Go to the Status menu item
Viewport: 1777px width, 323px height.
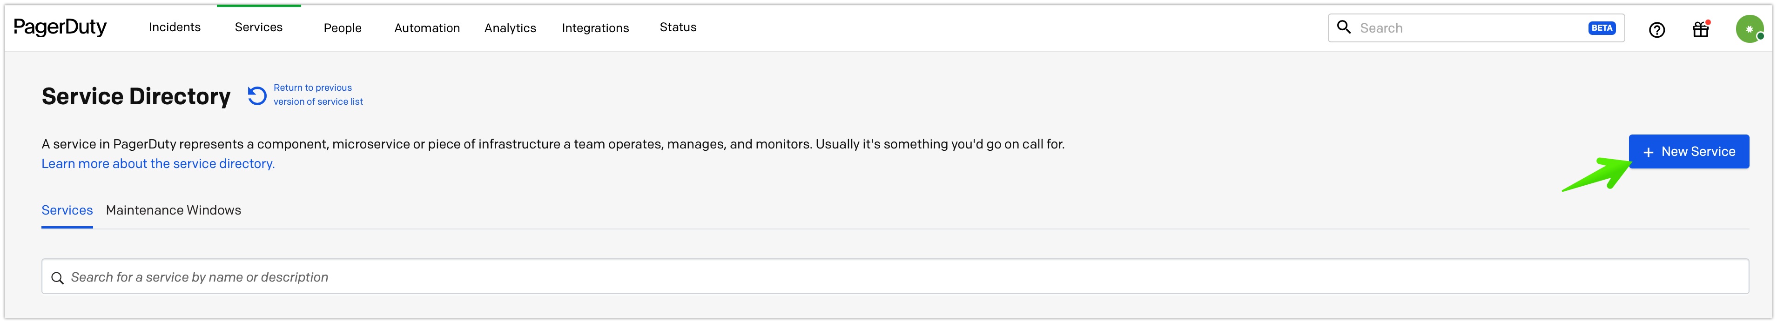click(677, 27)
